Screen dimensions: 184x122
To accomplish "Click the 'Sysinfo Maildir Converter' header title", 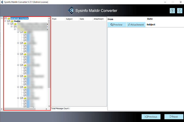I will tap(96, 11).
